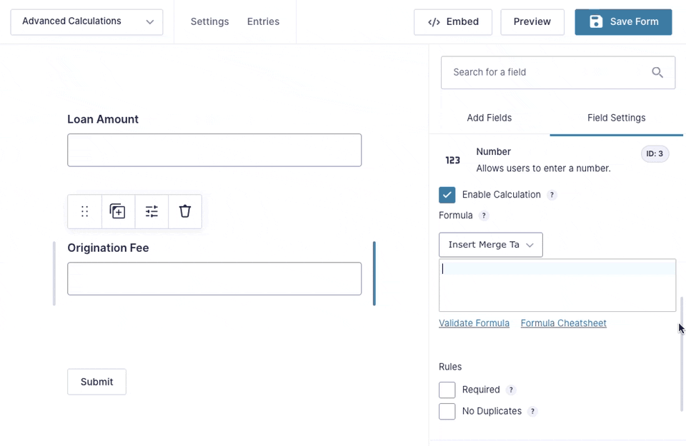The image size is (686, 446).
Task: Go to the form Settings page
Action: tap(209, 21)
